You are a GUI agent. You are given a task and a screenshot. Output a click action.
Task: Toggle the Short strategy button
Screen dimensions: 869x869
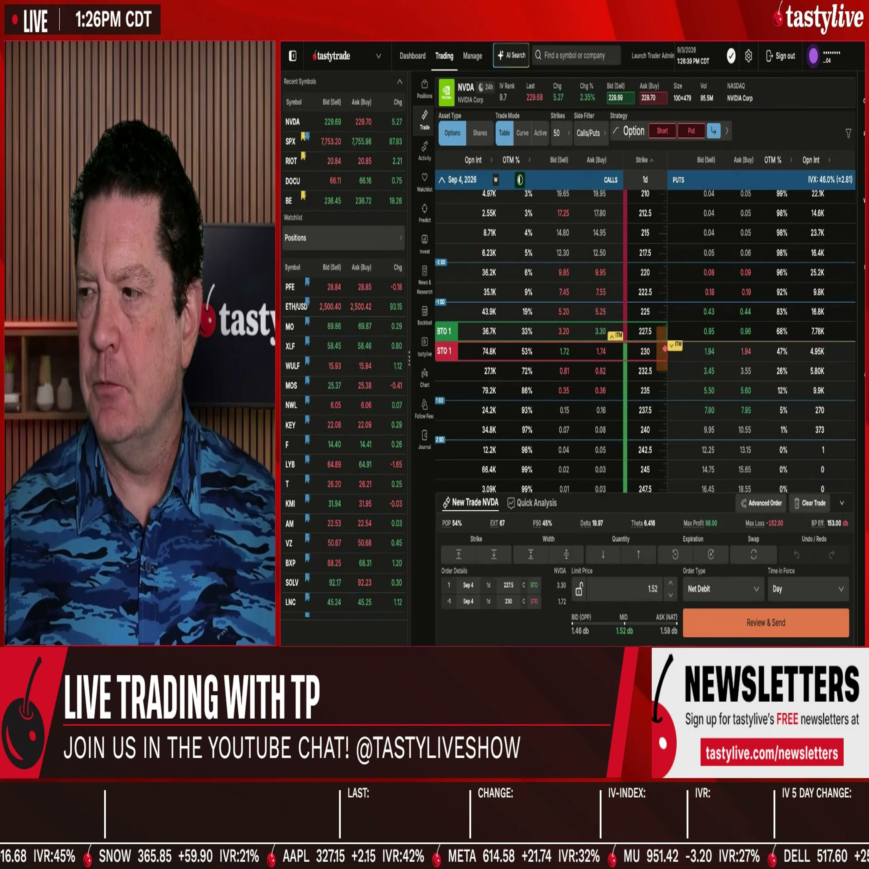click(662, 131)
